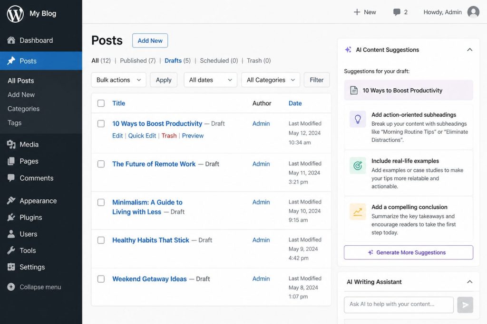Open All Posts submenu item
The height and width of the screenshot is (324, 487).
(21, 81)
